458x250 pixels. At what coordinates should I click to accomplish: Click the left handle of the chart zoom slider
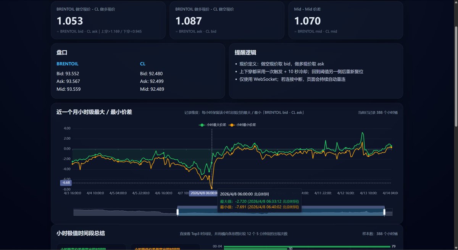click(x=177, y=212)
